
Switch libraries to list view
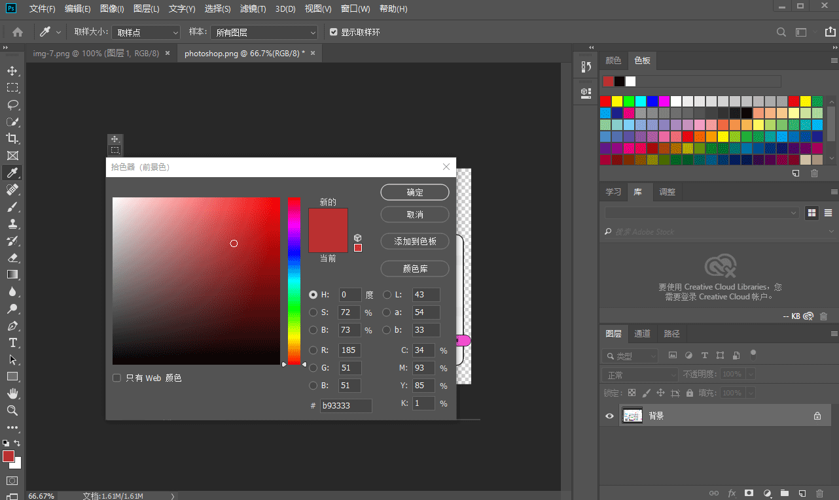(x=828, y=213)
